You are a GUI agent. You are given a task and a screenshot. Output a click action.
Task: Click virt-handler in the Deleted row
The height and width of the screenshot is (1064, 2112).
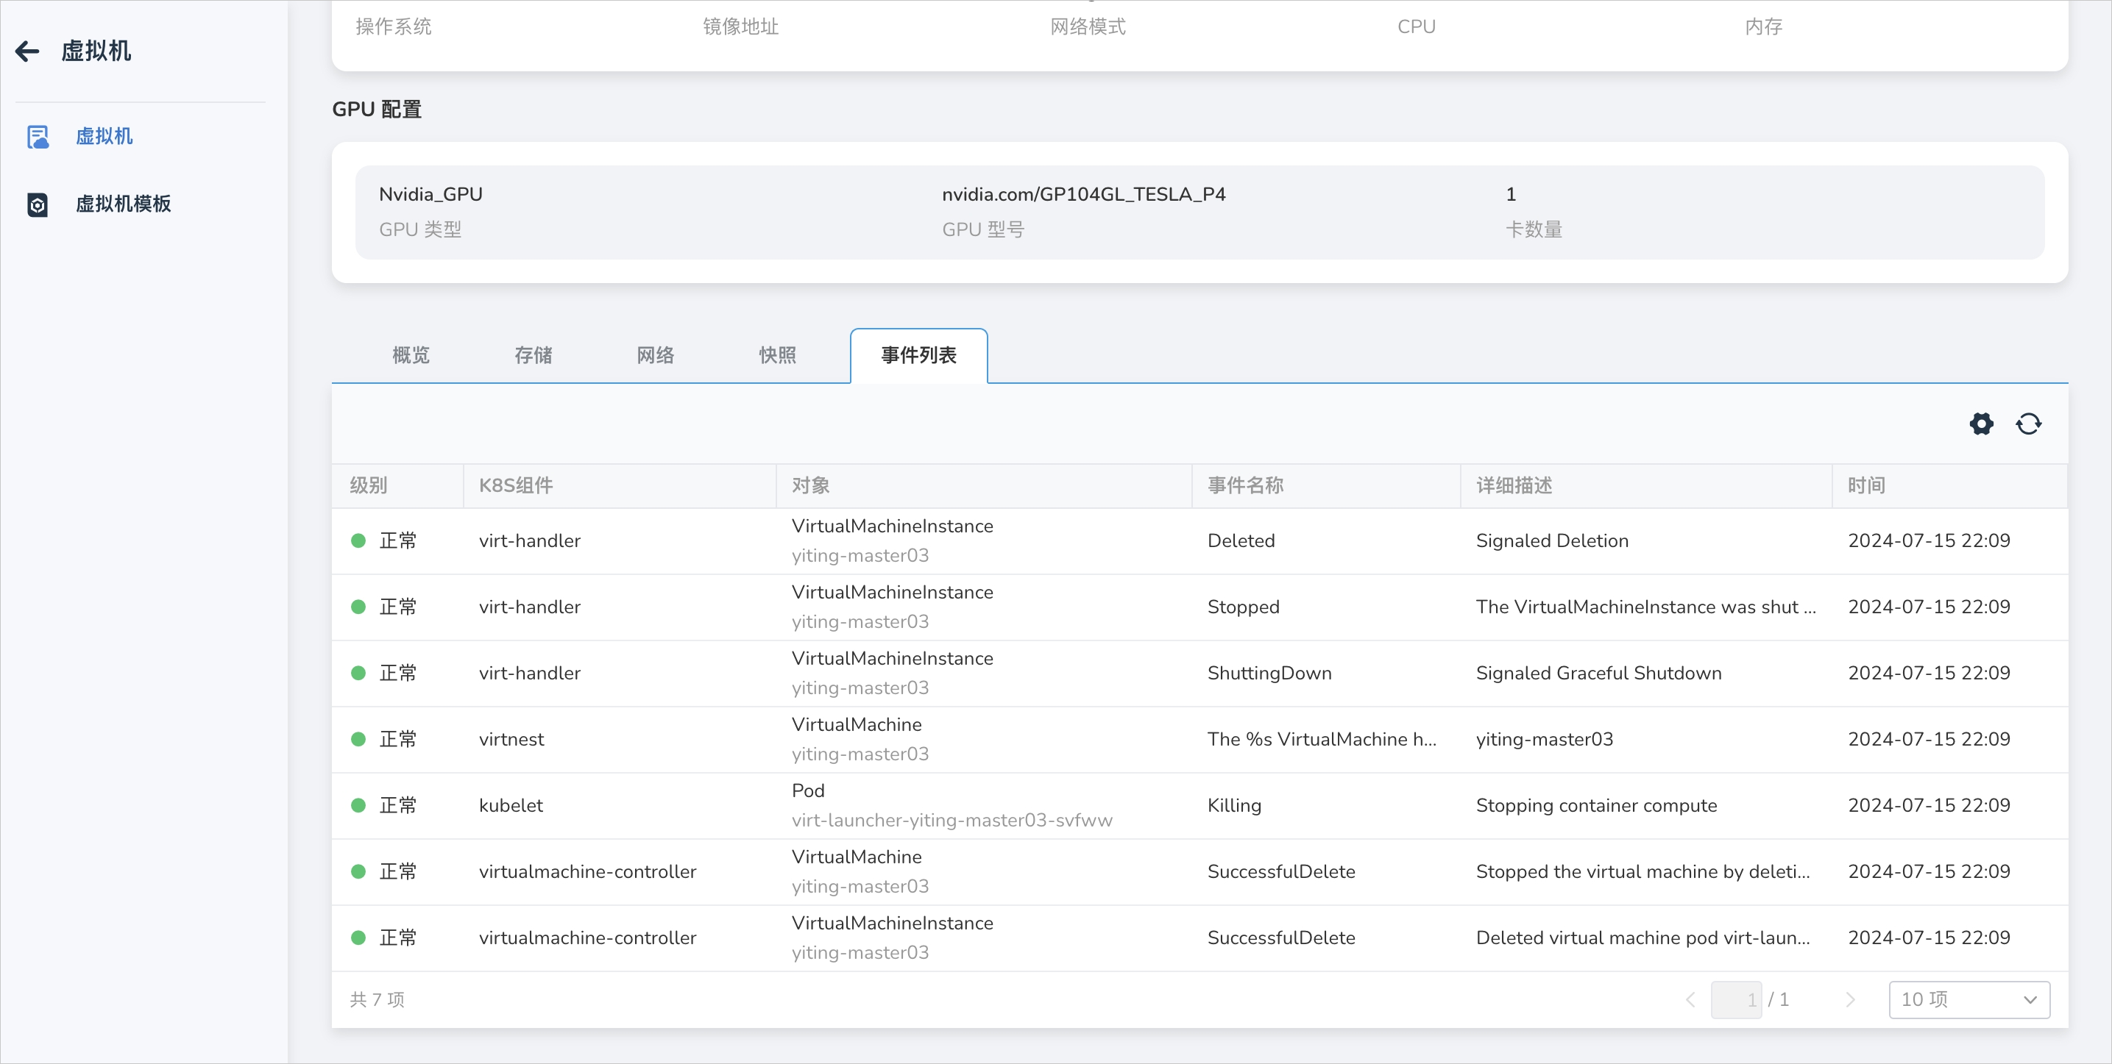pyautogui.click(x=530, y=540)
